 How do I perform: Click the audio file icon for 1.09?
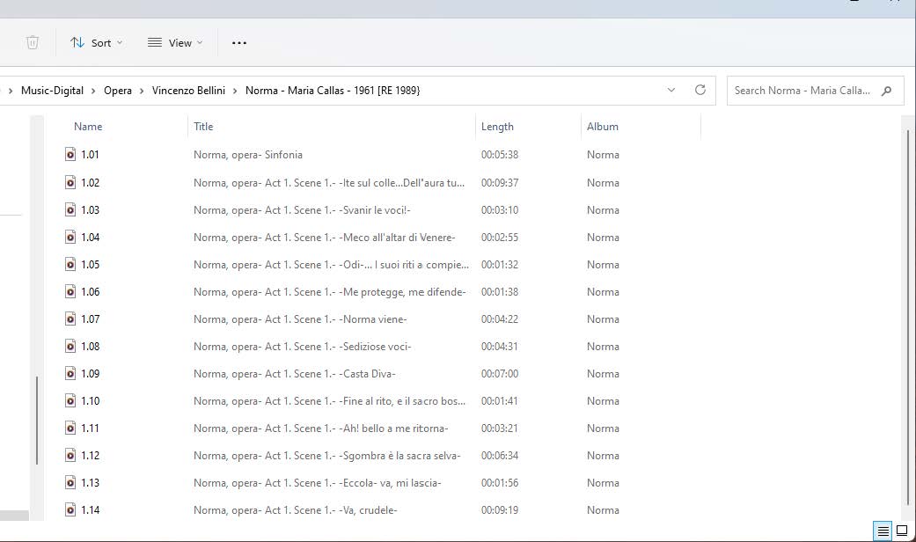point(70,374)
